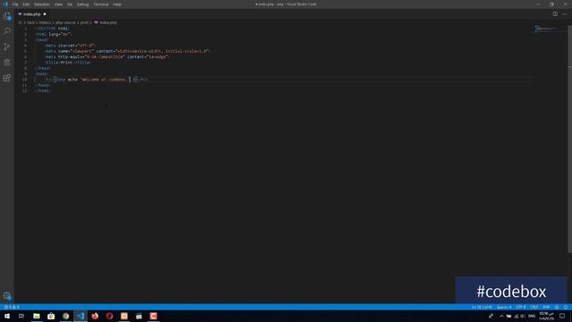Open the Source Control view
The height and width of the screenshot is (322, 572).
tap(7, 47)
